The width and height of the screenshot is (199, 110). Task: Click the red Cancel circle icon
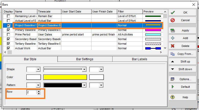click(173, 20)
